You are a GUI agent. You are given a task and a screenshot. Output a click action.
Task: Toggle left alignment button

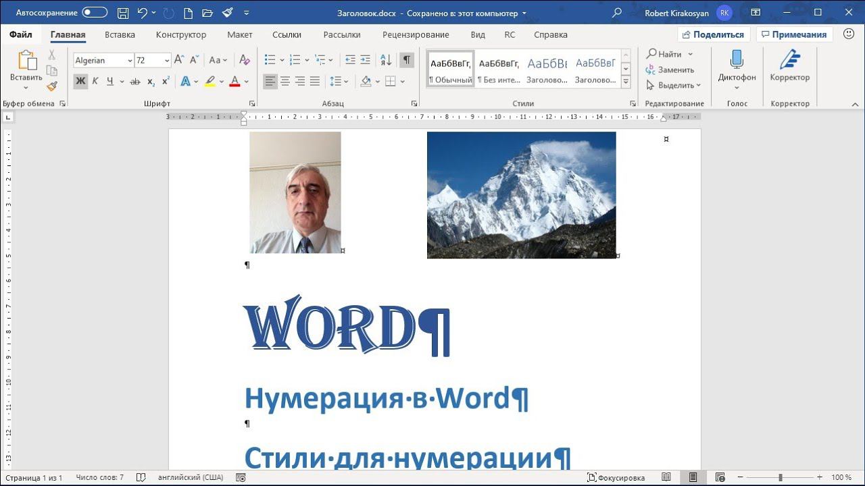tap(270, 82)
